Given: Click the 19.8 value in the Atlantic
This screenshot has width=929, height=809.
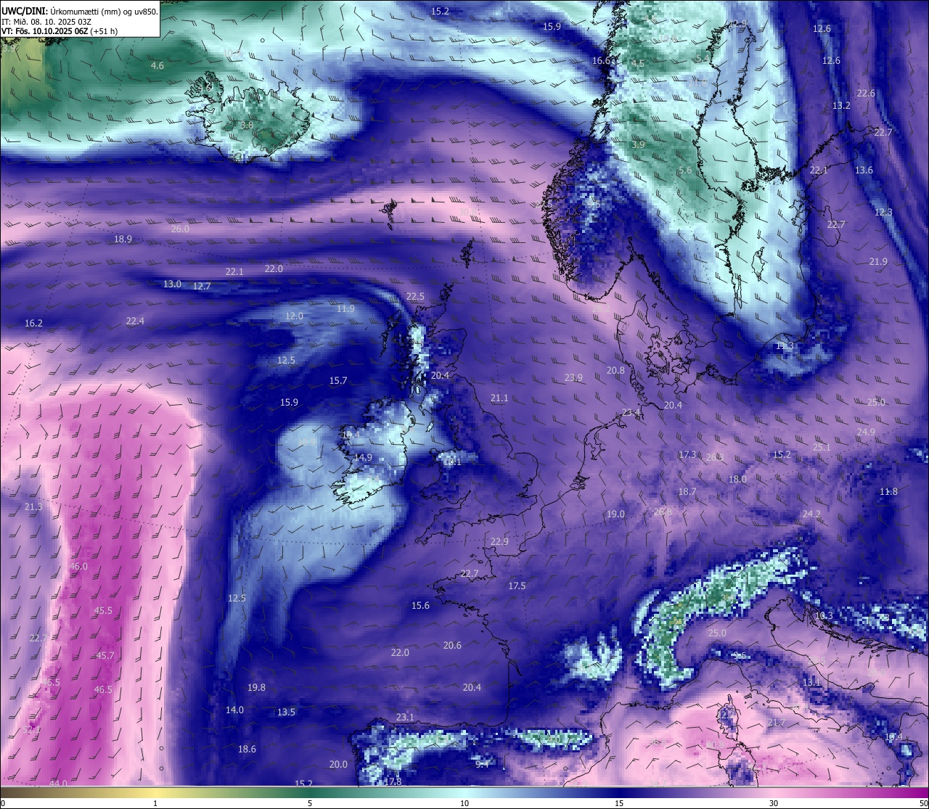Looking at the screenshot, I should 256,687.
